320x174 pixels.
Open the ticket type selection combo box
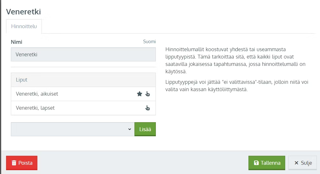tap(72, 129)
